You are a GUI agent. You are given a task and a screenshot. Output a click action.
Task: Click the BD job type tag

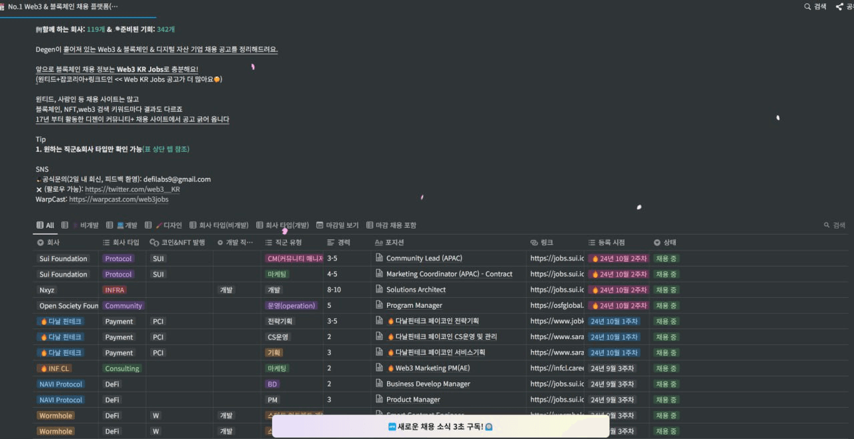(272, 384)
